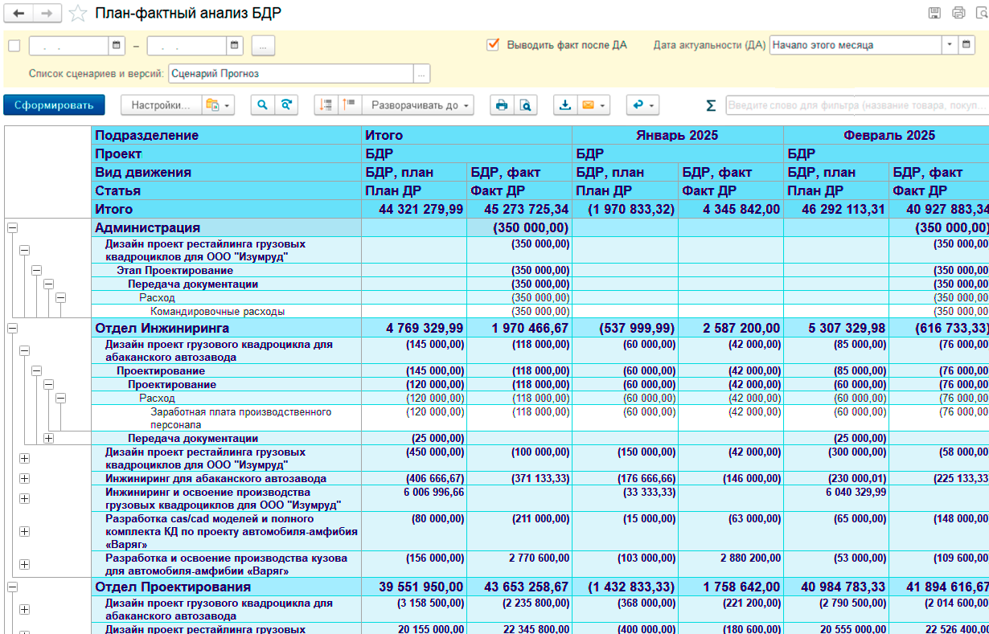The image size is (989, 634).
Task: Click the print preview icon
Action: pyautogui.click(x=525, y=105)
